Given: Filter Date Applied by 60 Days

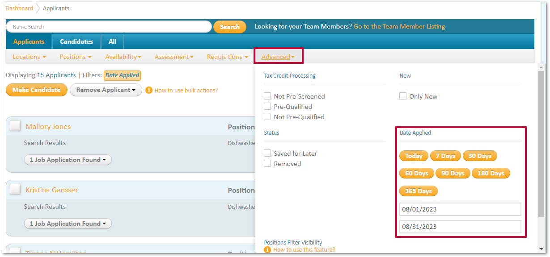Looking at the screenshot, I should coord(417,173).
